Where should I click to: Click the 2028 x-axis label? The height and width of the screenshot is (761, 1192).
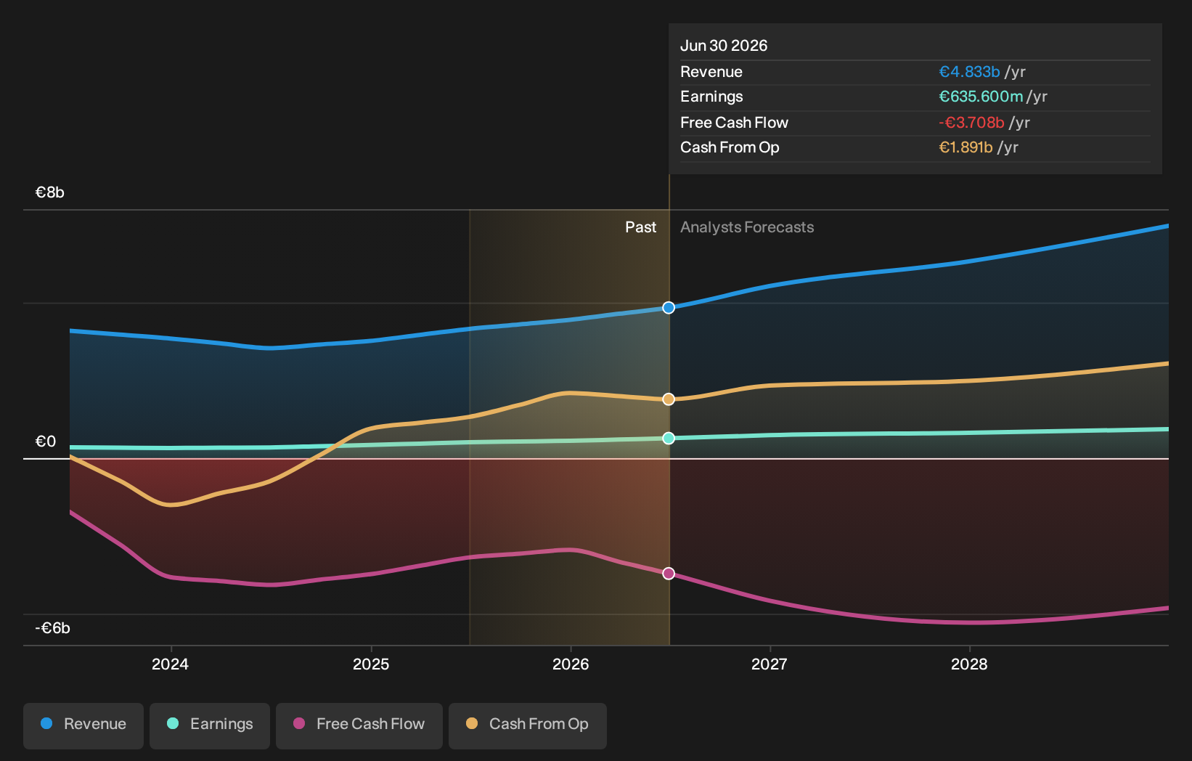(969, 664)
